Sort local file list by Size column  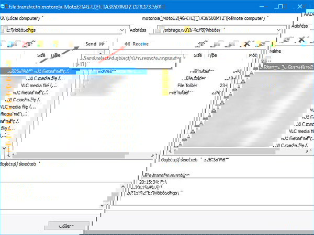coord(41,55)
